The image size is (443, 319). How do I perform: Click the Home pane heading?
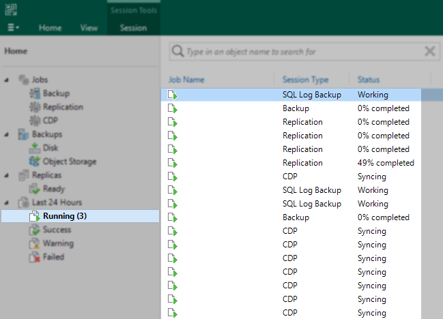tap(16, 51)
